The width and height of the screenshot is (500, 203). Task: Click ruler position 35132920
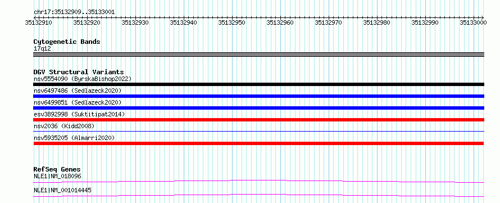87,22
